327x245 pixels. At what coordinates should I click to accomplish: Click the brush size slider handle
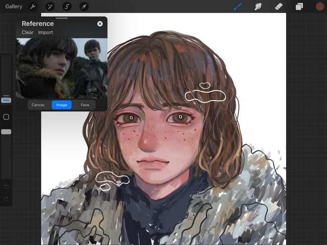point(6,100)
